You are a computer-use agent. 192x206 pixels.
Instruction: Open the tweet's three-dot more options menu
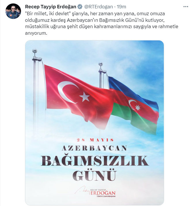pyautogui.click(x=186, y=7)
